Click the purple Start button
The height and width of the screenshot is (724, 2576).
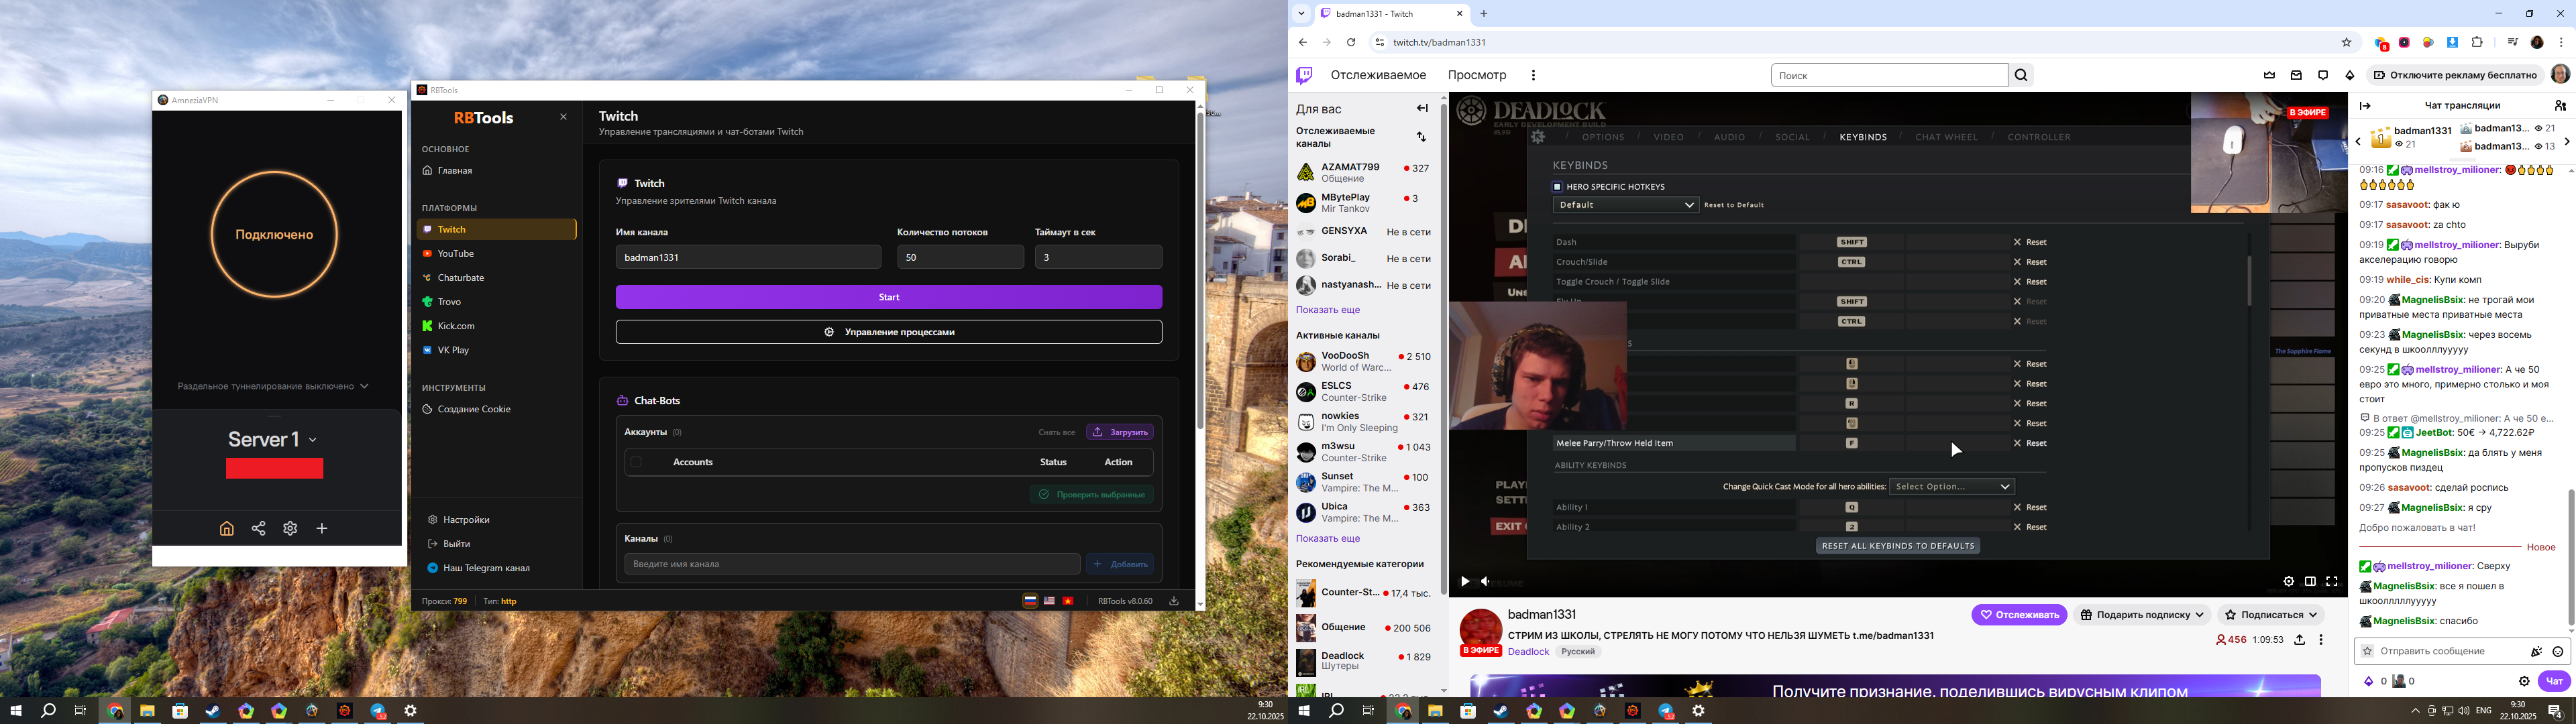click(x=888, y=297)
